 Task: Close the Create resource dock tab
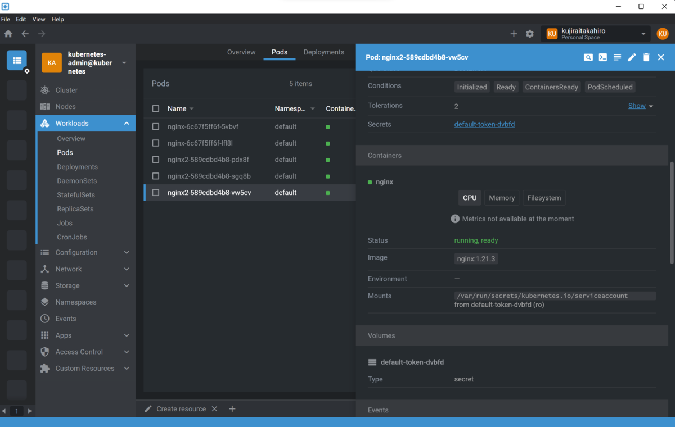pos(214,409)
